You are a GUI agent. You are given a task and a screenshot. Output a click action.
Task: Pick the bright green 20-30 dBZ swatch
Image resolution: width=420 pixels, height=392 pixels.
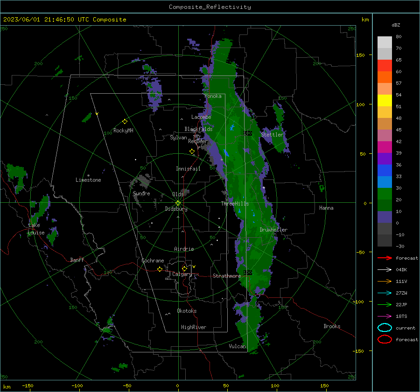pos(385,193)
